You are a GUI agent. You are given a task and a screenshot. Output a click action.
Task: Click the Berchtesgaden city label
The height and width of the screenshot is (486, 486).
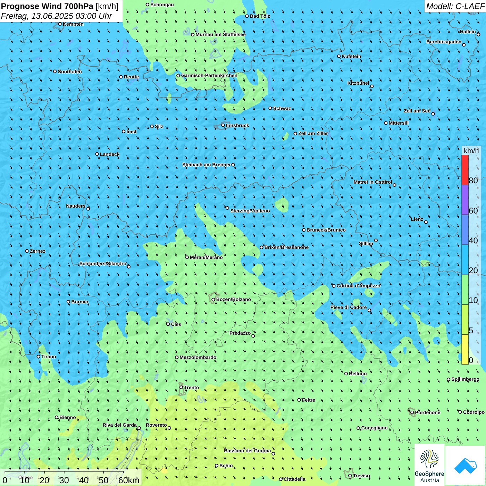[x=444, y=42]
